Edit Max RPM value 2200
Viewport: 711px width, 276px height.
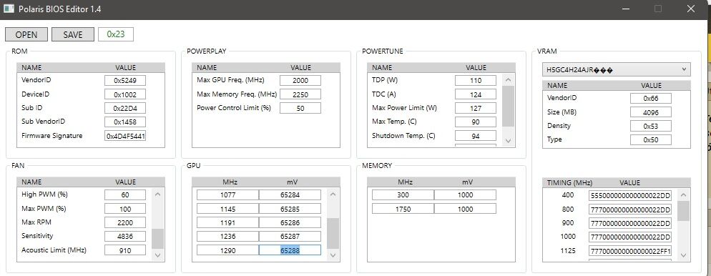click(125, 222)
